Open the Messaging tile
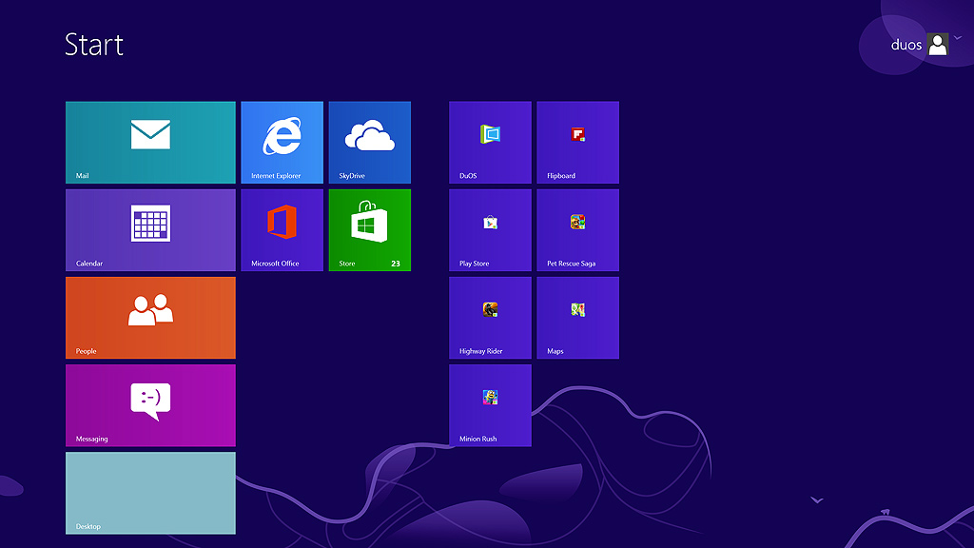Screen dimensions: 974x548 pos(150,405)
